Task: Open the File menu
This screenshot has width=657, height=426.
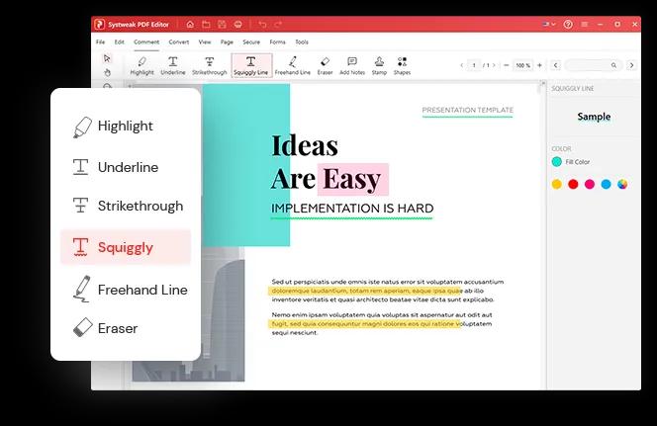Action: 100,42
